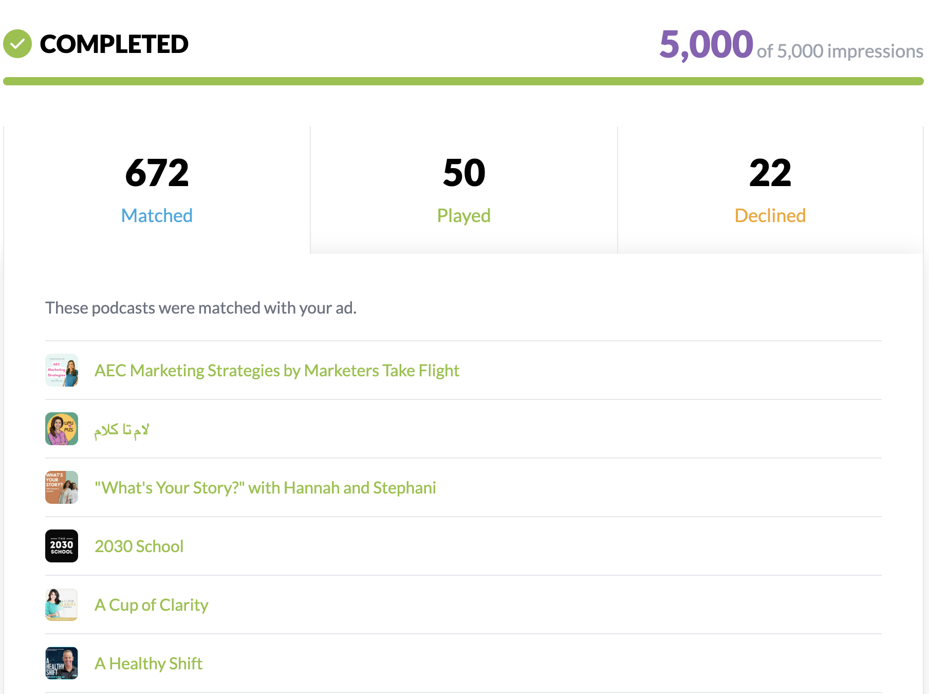Open the 2030 School podcast link
929x694 pixels.
139,546
